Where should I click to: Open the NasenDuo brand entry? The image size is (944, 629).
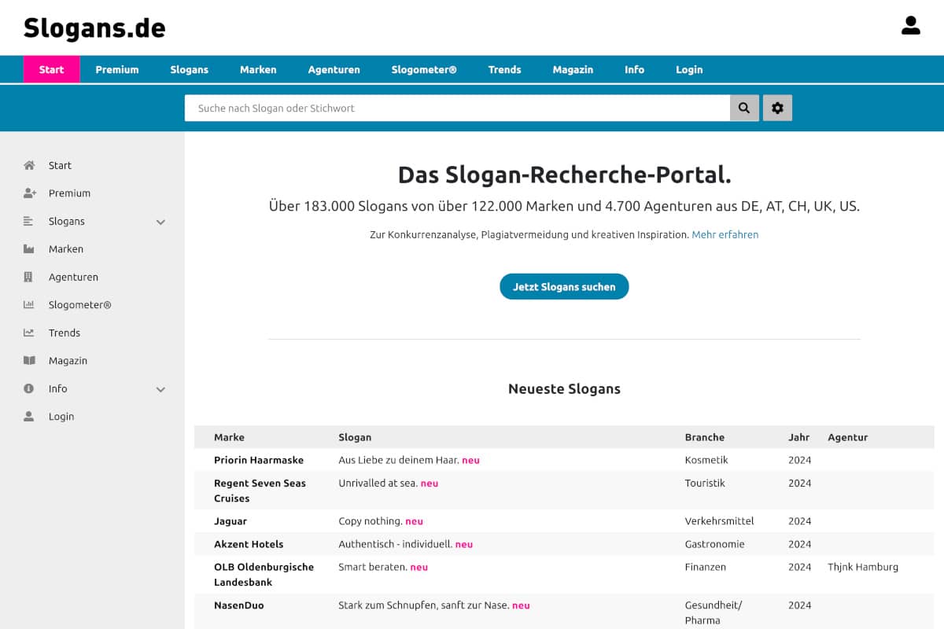pos(239,605)
